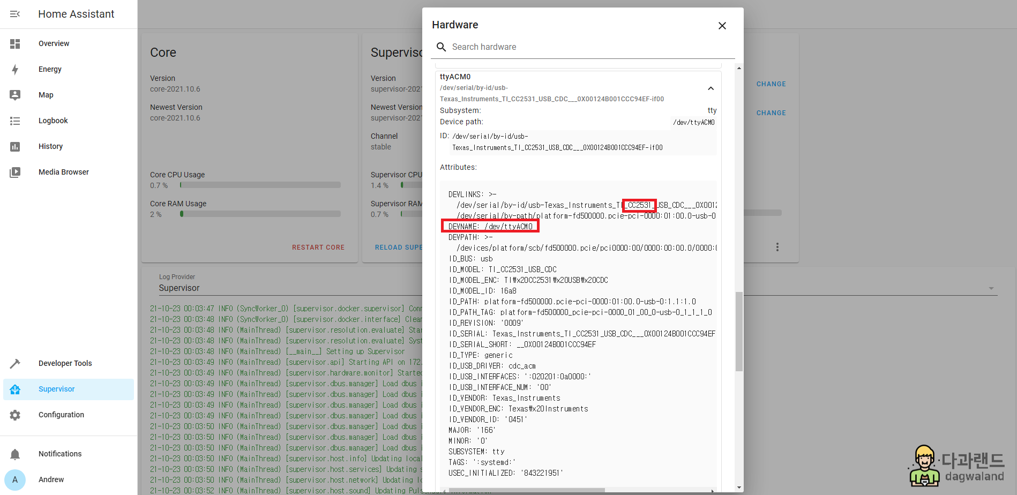Click the Attributes: label
Image resolution: width=1017 pixels, height=495 pixels.
tap(458, 168)
